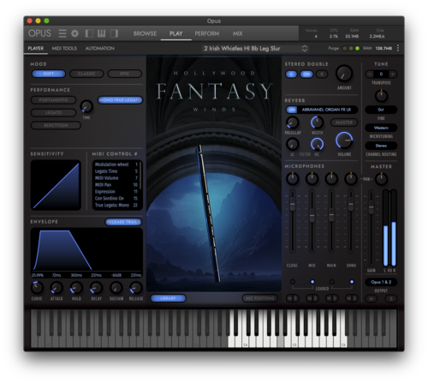
Task: Switch to the MIX tab
Action: (x=237, y=33)
